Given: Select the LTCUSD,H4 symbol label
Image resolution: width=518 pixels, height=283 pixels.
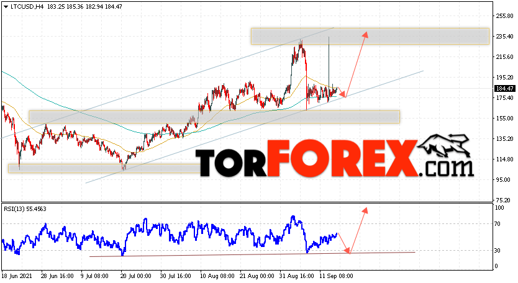Looking at the screenshot, I should 27,7.
